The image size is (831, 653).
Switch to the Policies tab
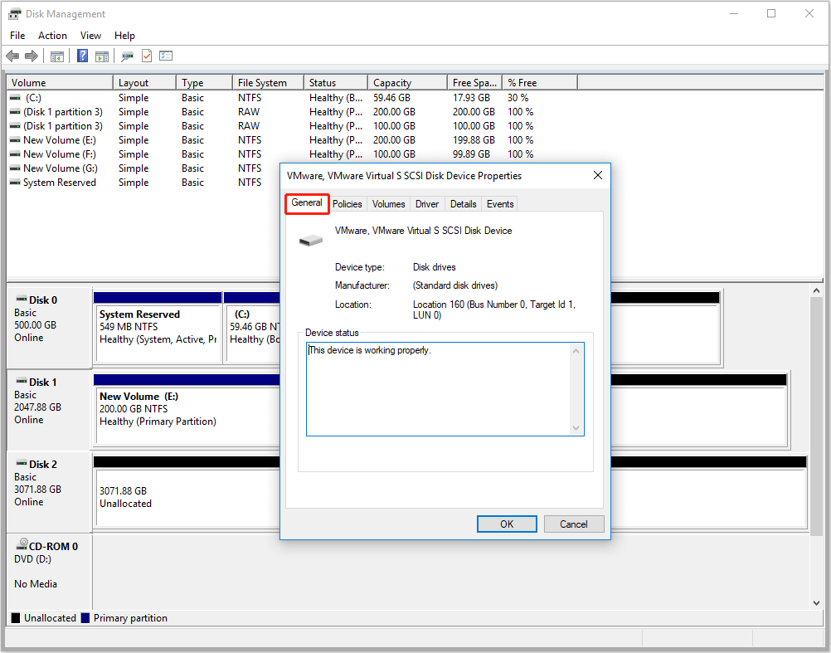[347, 204]
